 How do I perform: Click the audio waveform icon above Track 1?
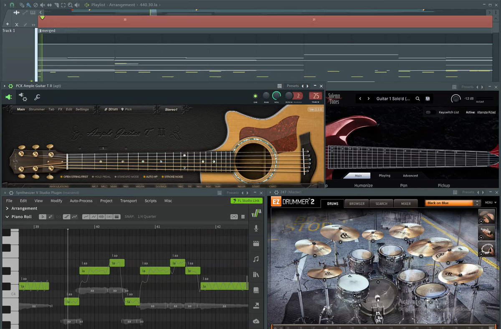pos(16,13)
